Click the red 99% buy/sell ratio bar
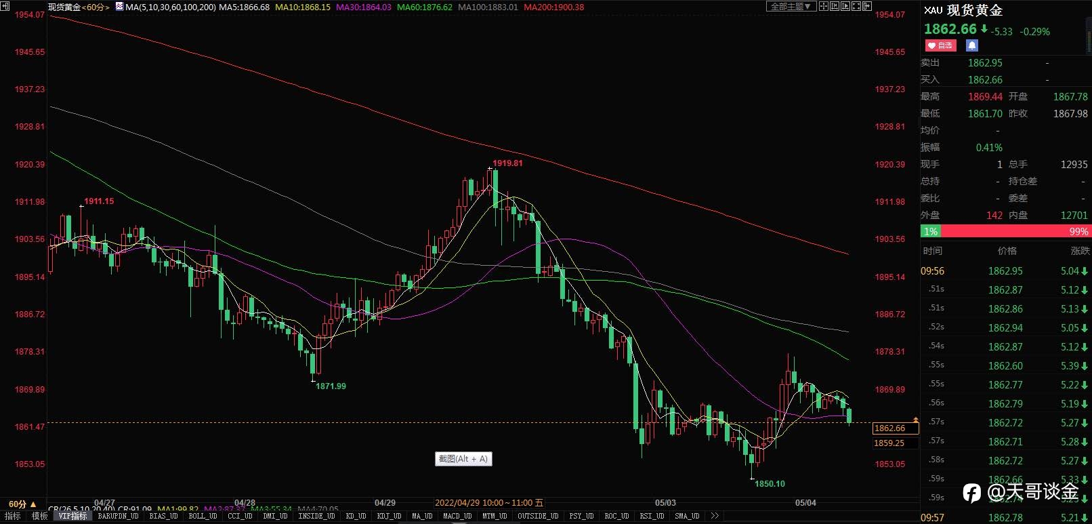 click(1015, 232)
